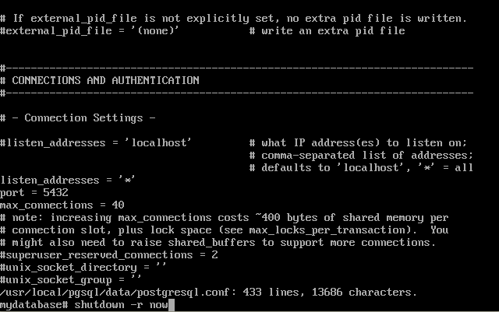Viewport: 499px width, 312px height.
Task: Click the line listen_addresses = '*'
Action: click(x=68, y=181)
